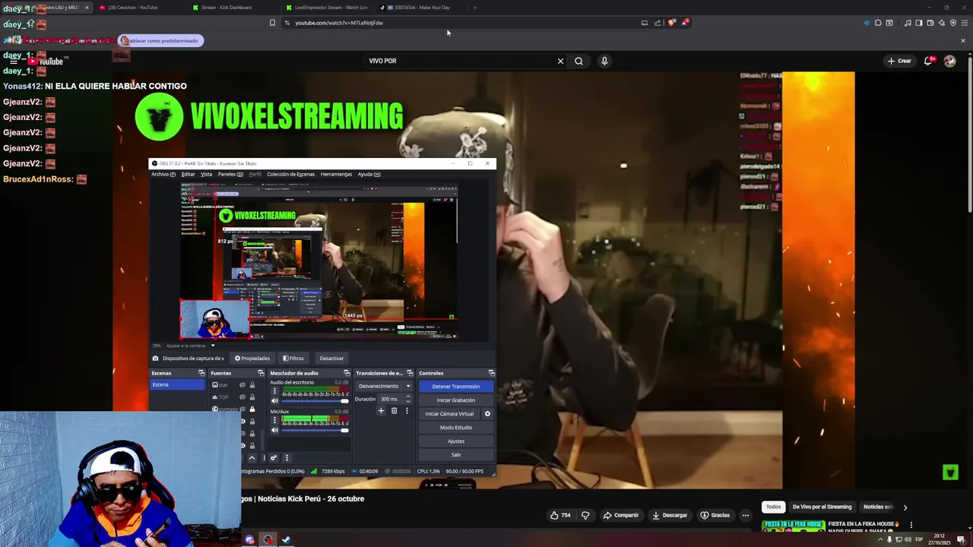This screenshot has width=973, height=547.
Task: Click Modo Estudio in OBS
Action: (x=456, y=428)
